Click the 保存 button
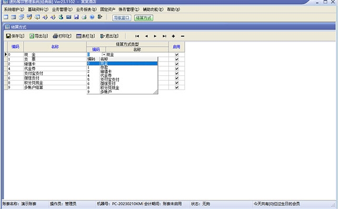Image resolution: width=338 pixels, height=209 pixels. click(15, 36)
